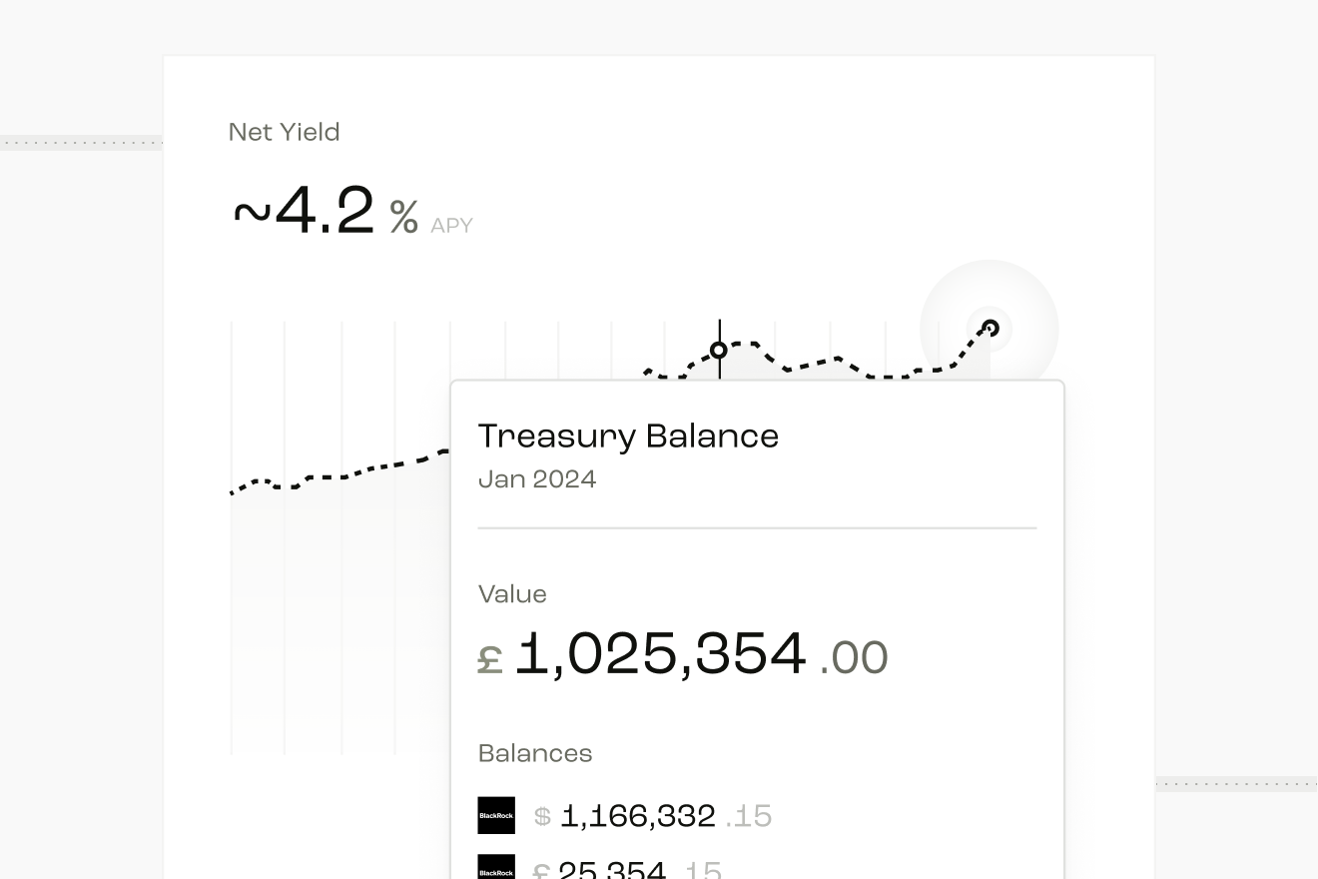This screenshot has width=1318, height=879.
Task: Click the percent symbol next to 4.2
Action: [x=404, y=217]
